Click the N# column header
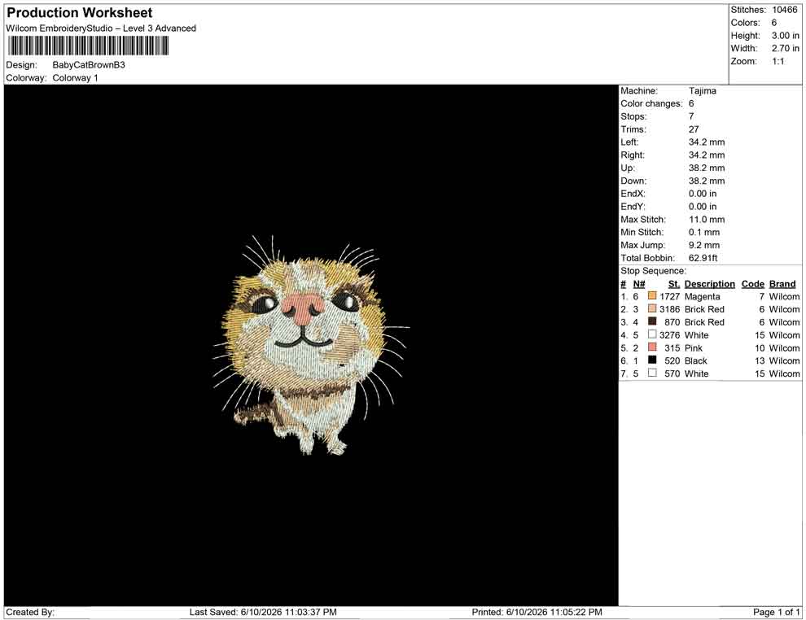 [639, 284]
